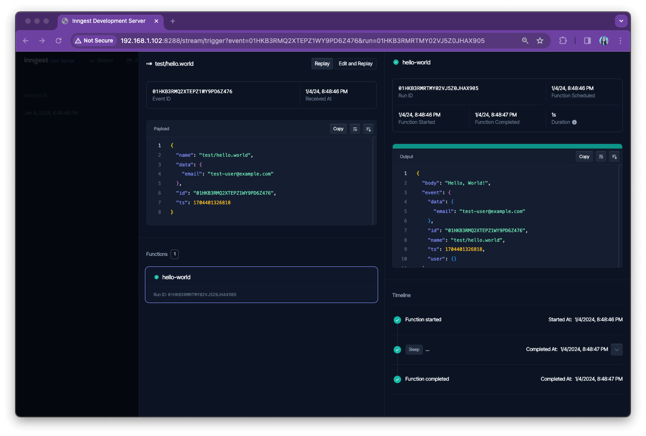Open Chrome three-dot menu

[x=620, y=41]
